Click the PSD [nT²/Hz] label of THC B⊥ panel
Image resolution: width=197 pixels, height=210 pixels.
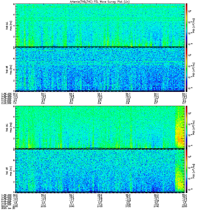pos(194,127)
